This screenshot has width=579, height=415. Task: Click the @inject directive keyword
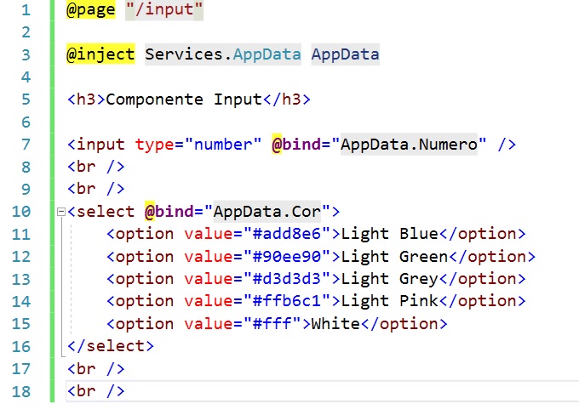pyautogui.click(x=101, y=54)
